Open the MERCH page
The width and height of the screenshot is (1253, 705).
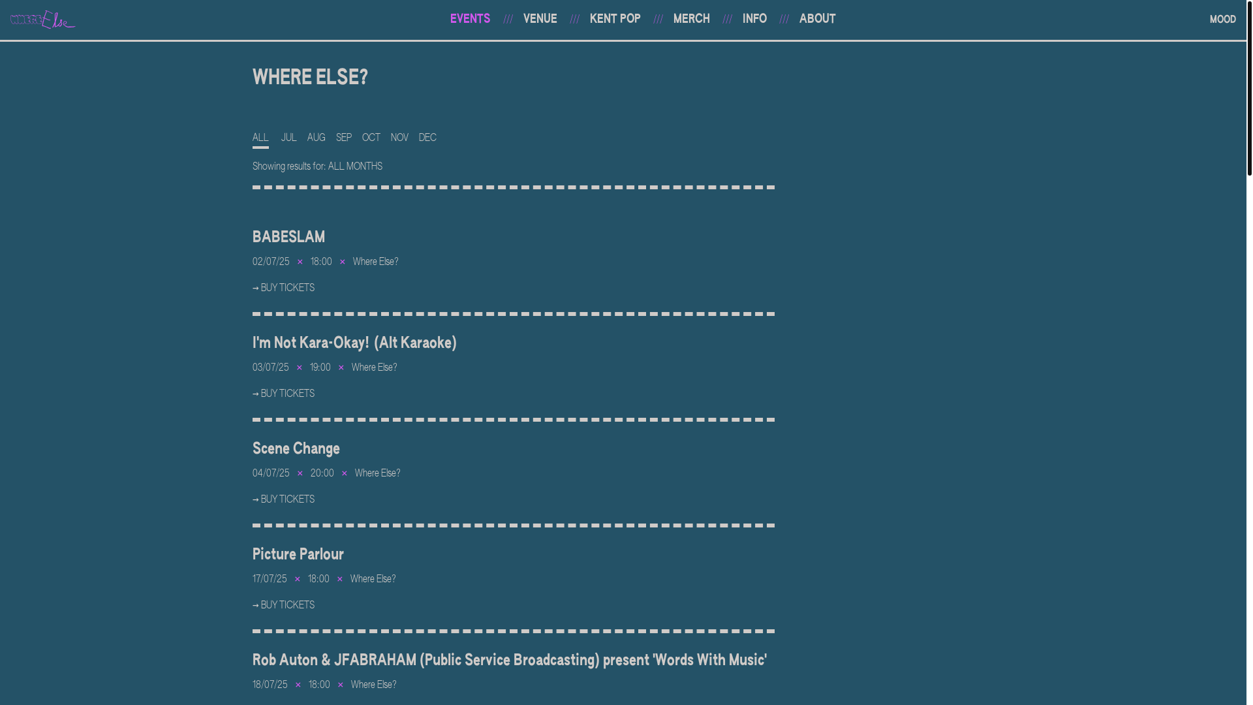691,19
